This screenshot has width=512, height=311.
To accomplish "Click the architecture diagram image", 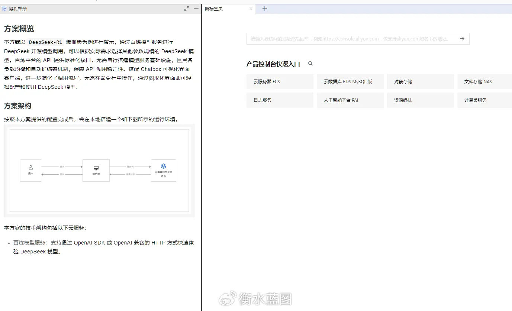I will coord(99,171).
